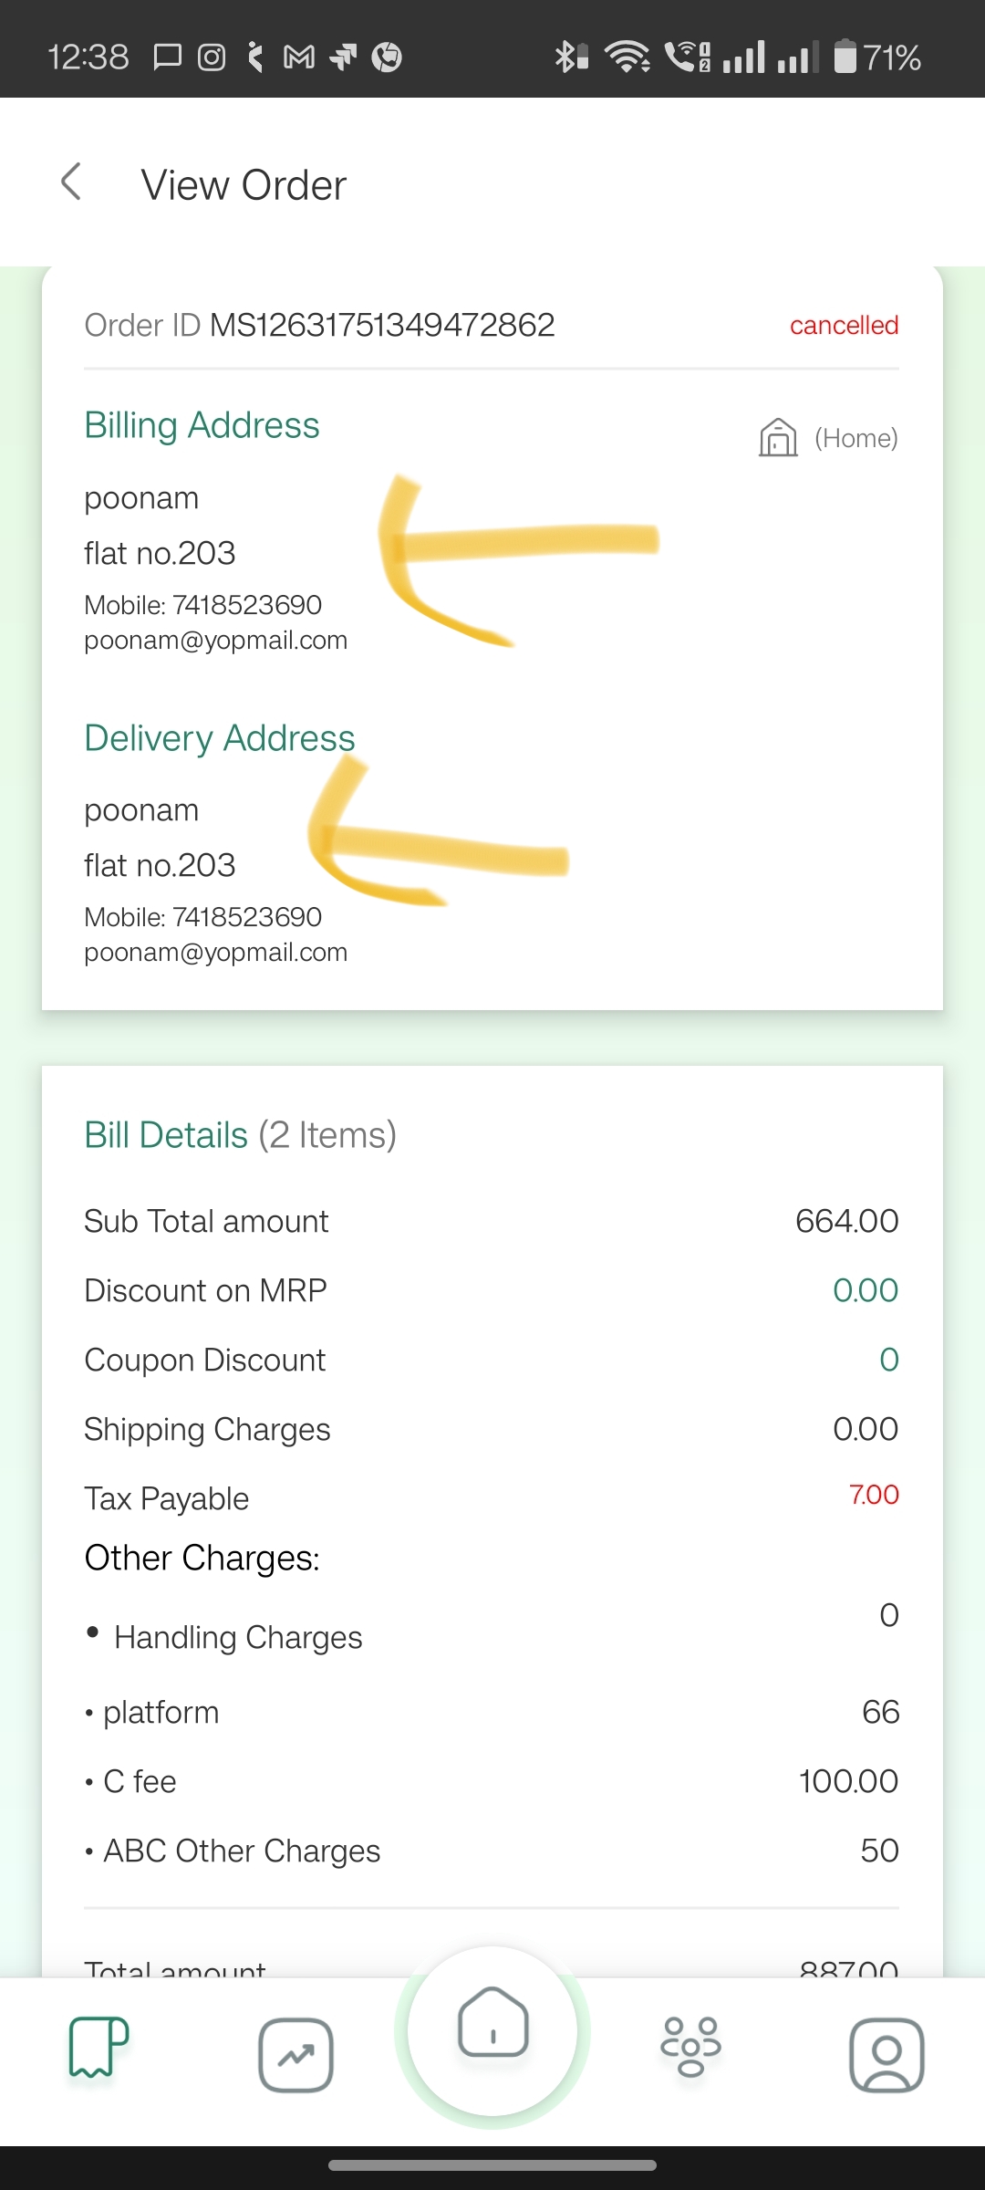Tap the cancelled order status label

[x=844, y=325]
